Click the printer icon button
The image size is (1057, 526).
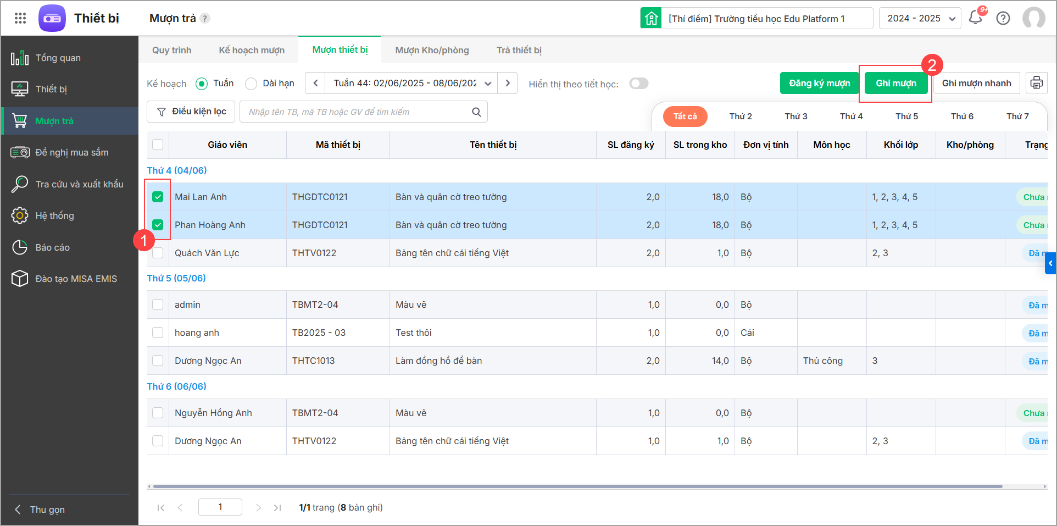1037,83
